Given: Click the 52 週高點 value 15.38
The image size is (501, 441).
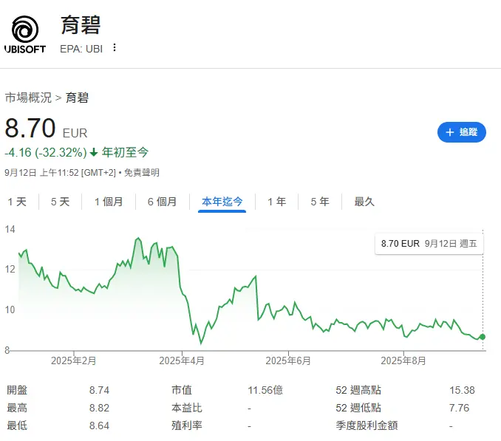Looking at the screenshot, I should tap(462, 390).
